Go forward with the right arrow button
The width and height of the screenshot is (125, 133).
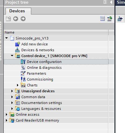[23, 19]
